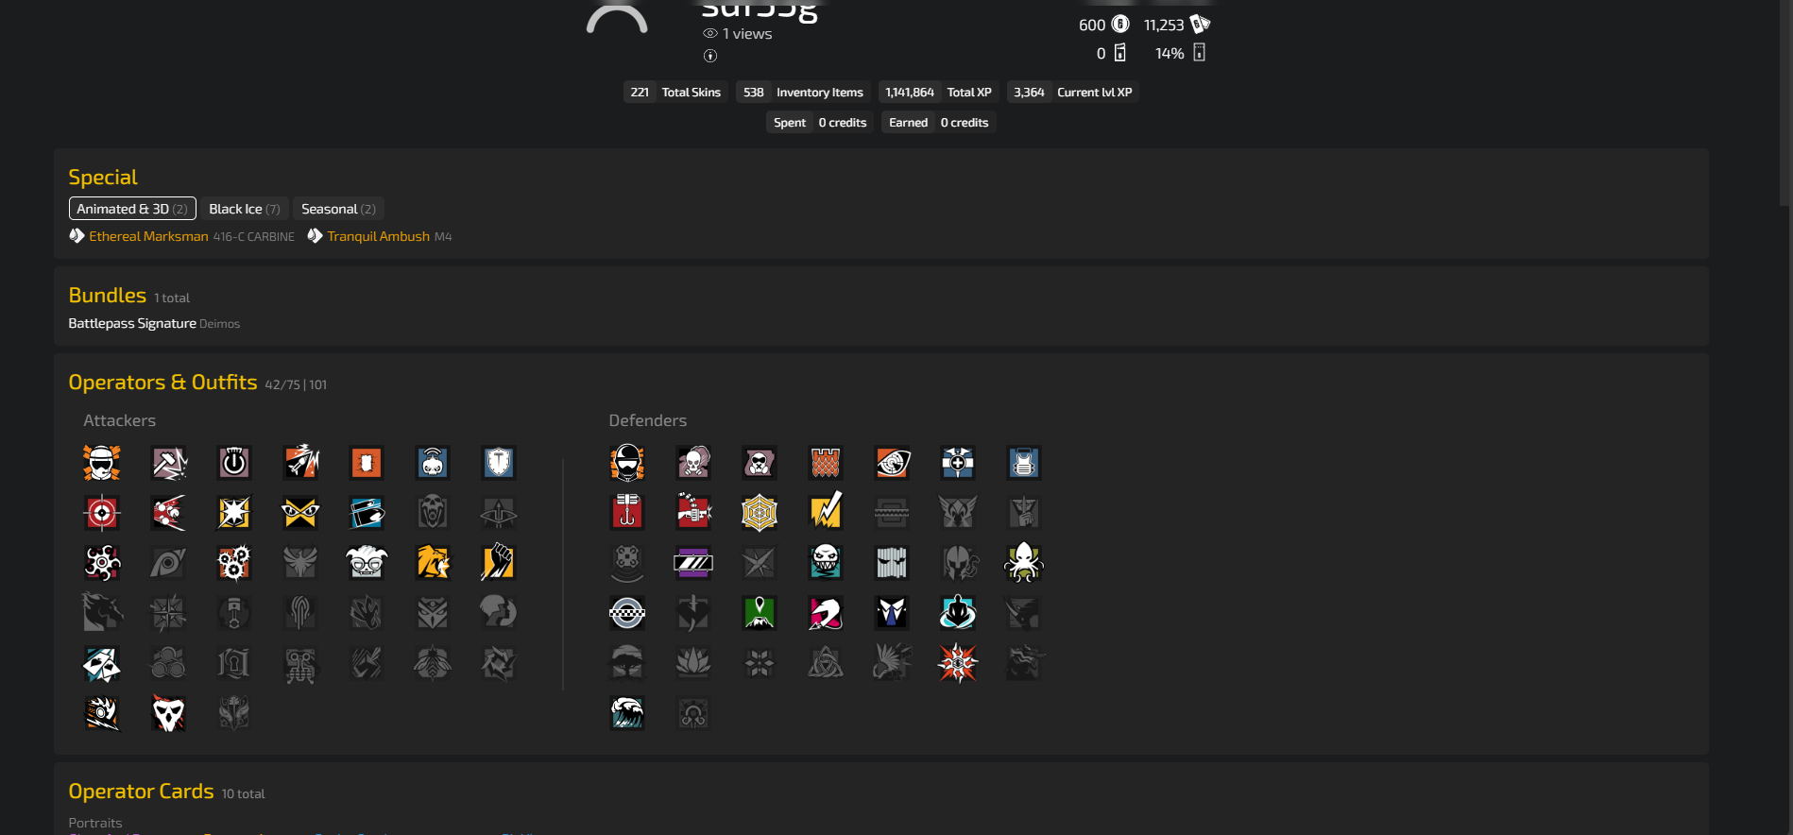
Task: Select the greyed-out Blackbeard operator icon
Action: tap(433, 513)
